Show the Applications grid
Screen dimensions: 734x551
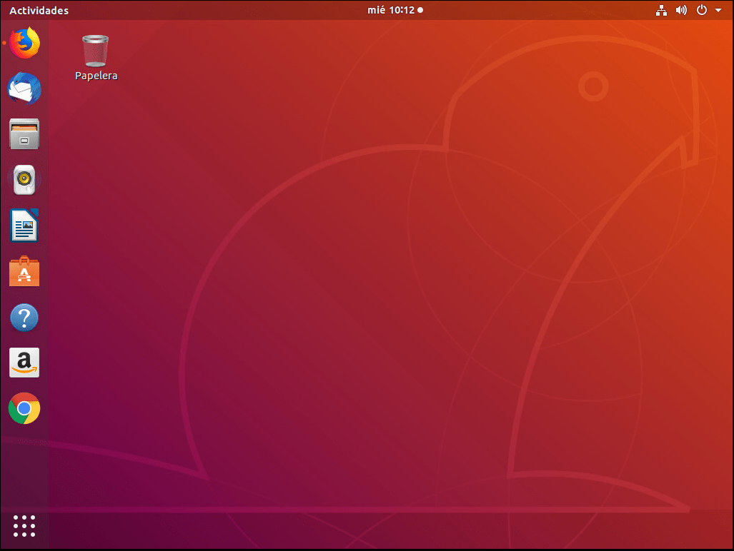[24, 526]
